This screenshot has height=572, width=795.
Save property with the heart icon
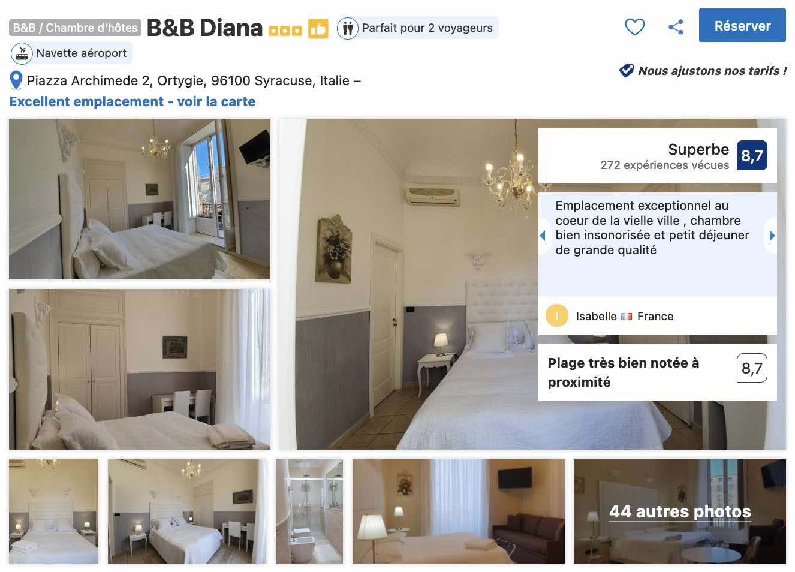click(634, 26)
